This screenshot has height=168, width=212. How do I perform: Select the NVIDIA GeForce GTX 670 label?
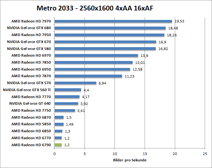(29, 42)
